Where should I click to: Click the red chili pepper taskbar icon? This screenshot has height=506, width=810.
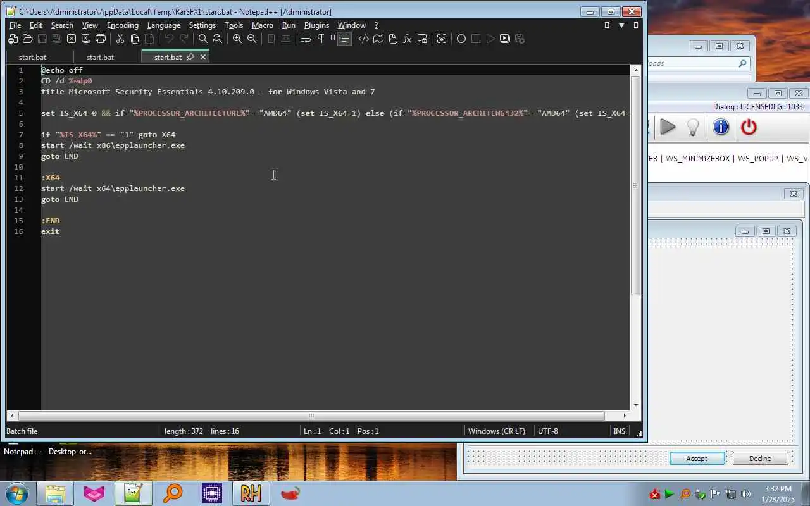point(290,493)
